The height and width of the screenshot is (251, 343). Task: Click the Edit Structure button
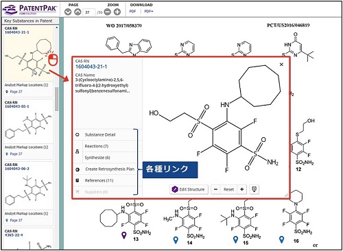(189, 189)
